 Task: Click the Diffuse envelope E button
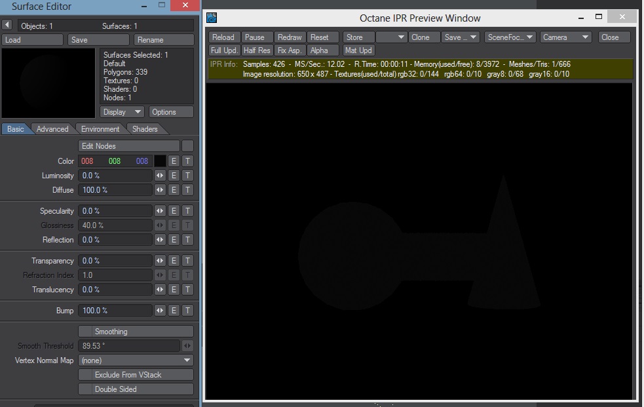pos(174,190)
